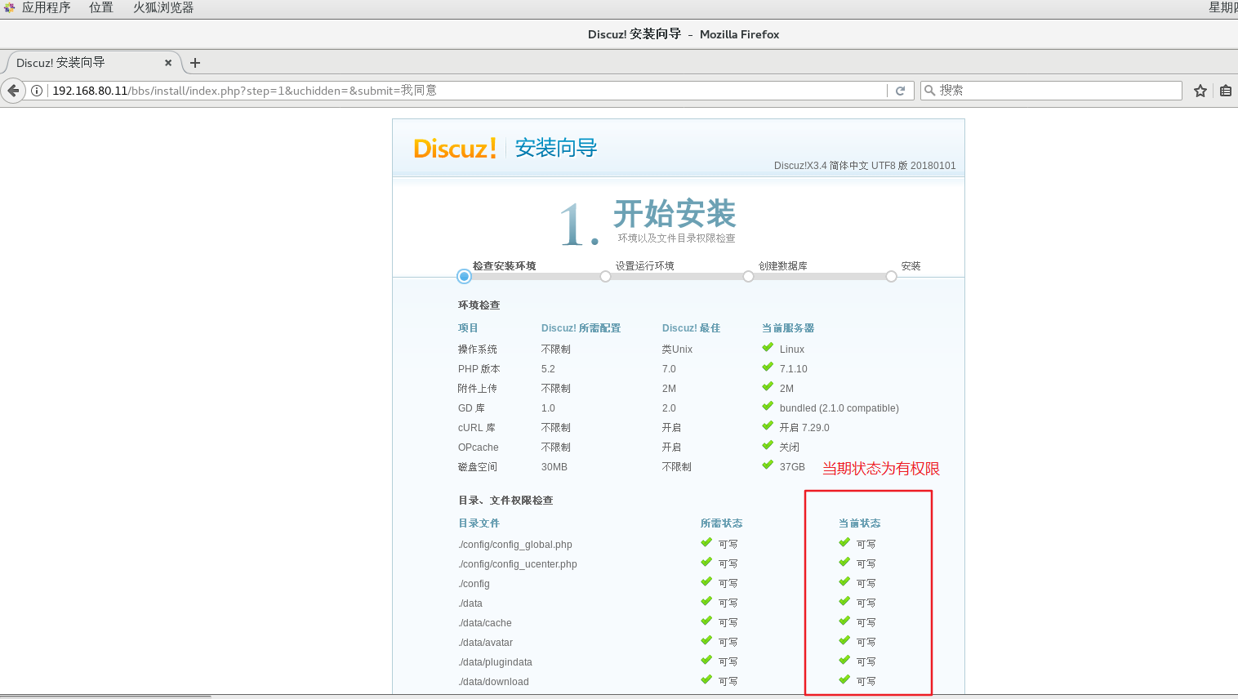Screen dimensions: 1238x699
Task: Click required-status check icon for ./config/config_global.php
Action: [x=706, y=543]
